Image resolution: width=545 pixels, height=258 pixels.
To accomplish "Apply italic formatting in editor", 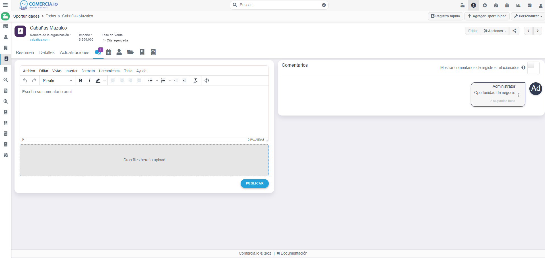I will pos(89,81).
